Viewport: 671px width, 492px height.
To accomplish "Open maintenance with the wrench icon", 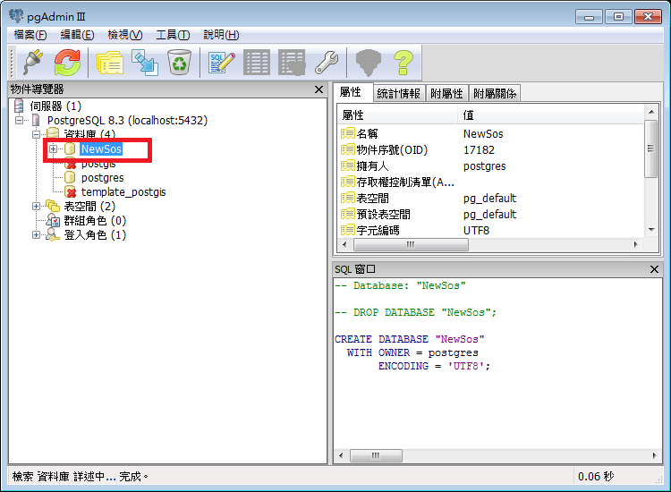I will pos(327,63).
